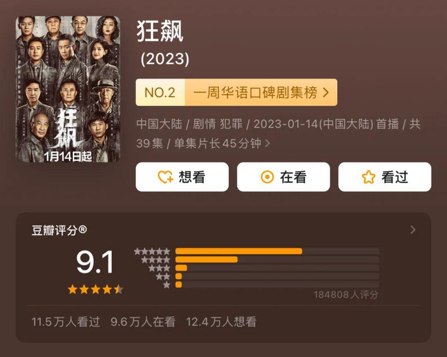
Task: View the 184808人评分 ratings count
Action: pos(345,295)
